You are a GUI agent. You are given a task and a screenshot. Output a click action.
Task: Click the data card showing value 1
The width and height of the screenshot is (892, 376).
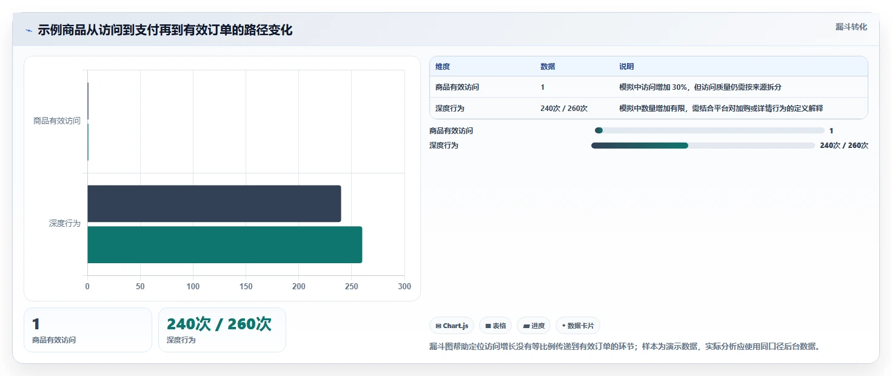[88, 330]
